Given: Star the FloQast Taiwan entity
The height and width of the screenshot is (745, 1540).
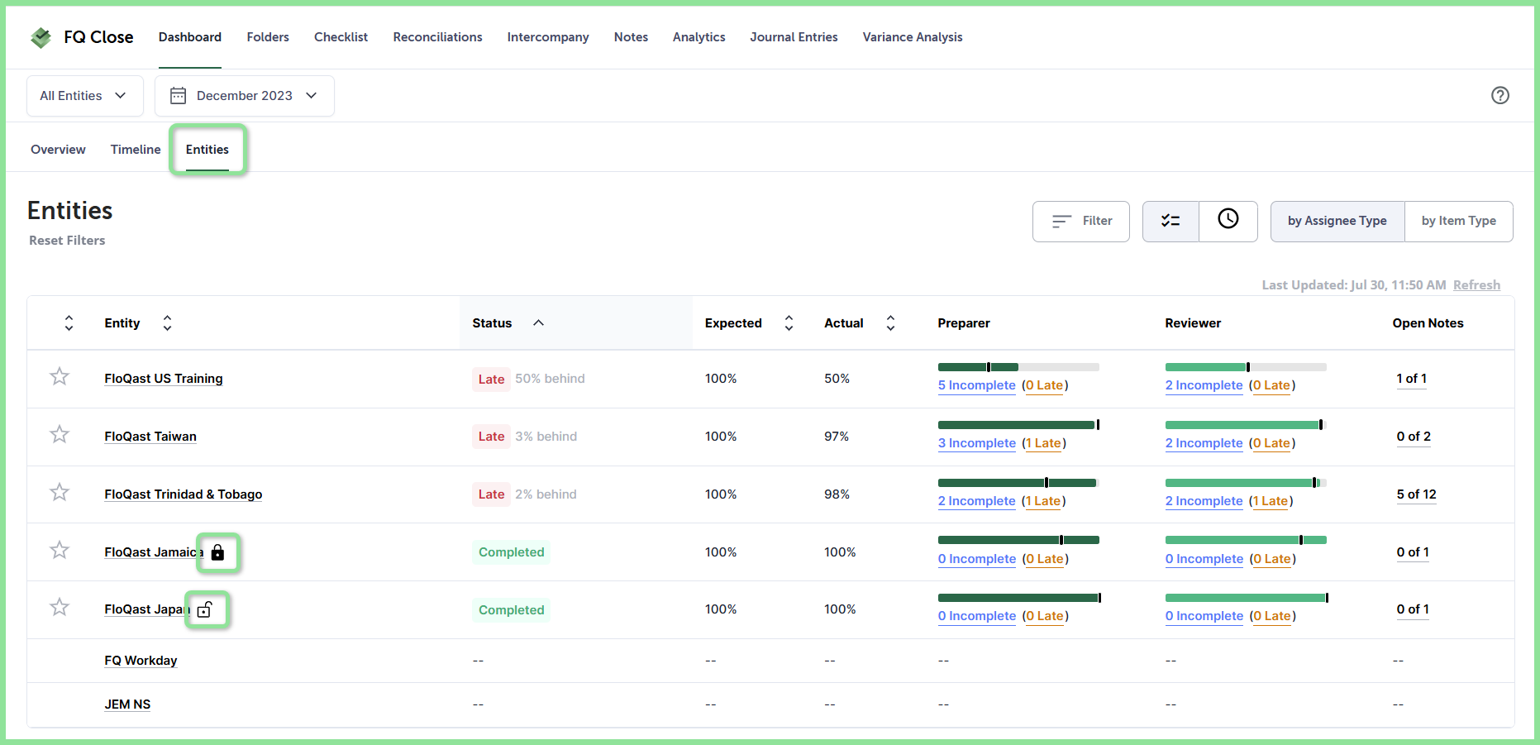Looking at the screenshot, I should coord(60,435).
